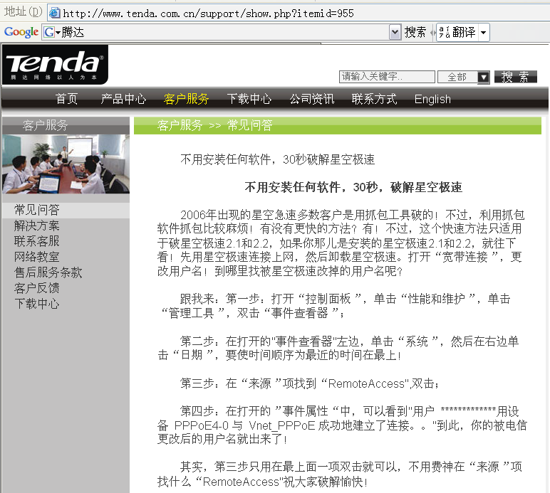Switch to English site version
The image size is (550, 493).
point(432,99)
